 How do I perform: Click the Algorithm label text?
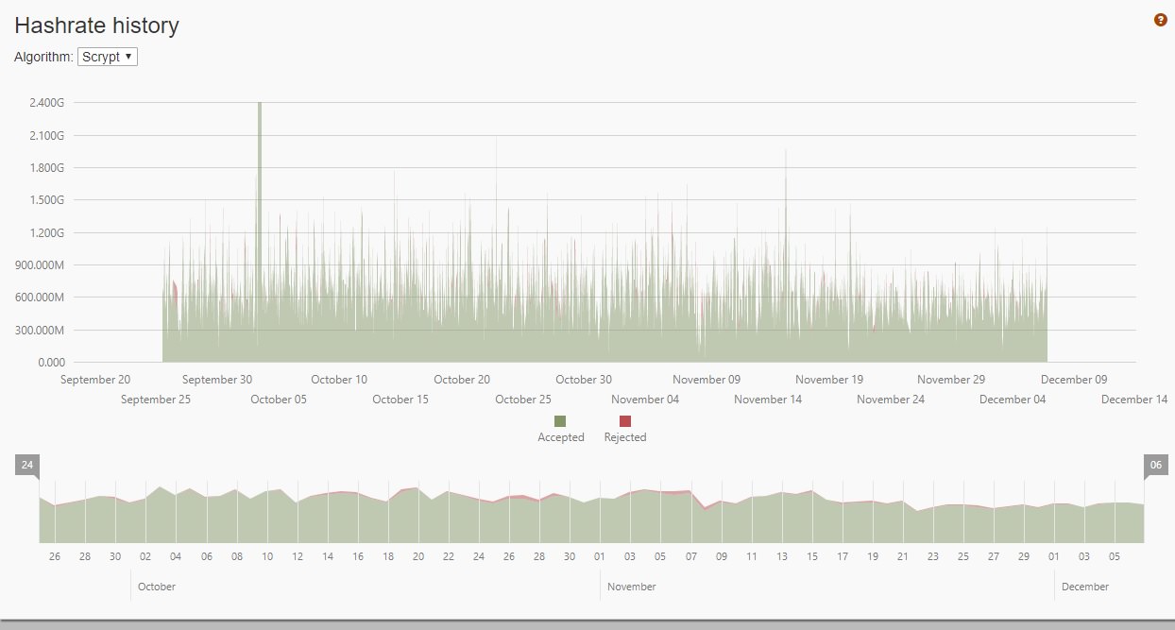[43, 57]
